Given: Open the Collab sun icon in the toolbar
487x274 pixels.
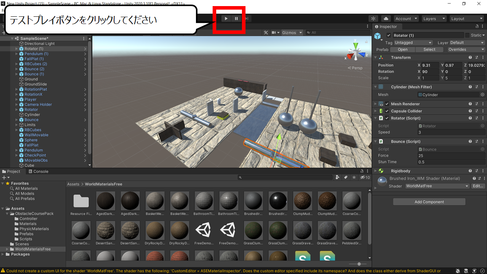Looking at the screenshot, I should [x=373, y=19].
